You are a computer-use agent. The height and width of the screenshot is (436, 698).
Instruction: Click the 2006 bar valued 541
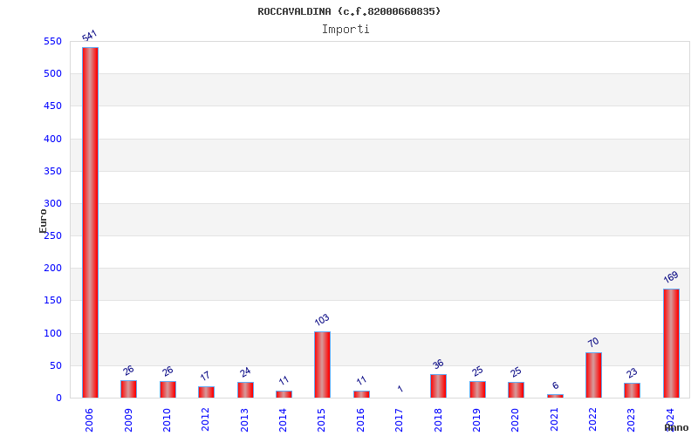point(90,222)
